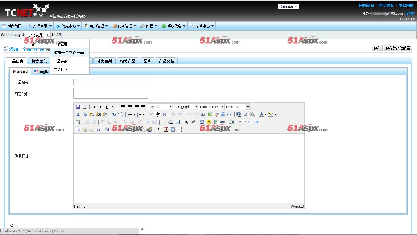Click the Cut scissors icon
The width and height of the screenshot is (417, 235).
tap(78, 114)
